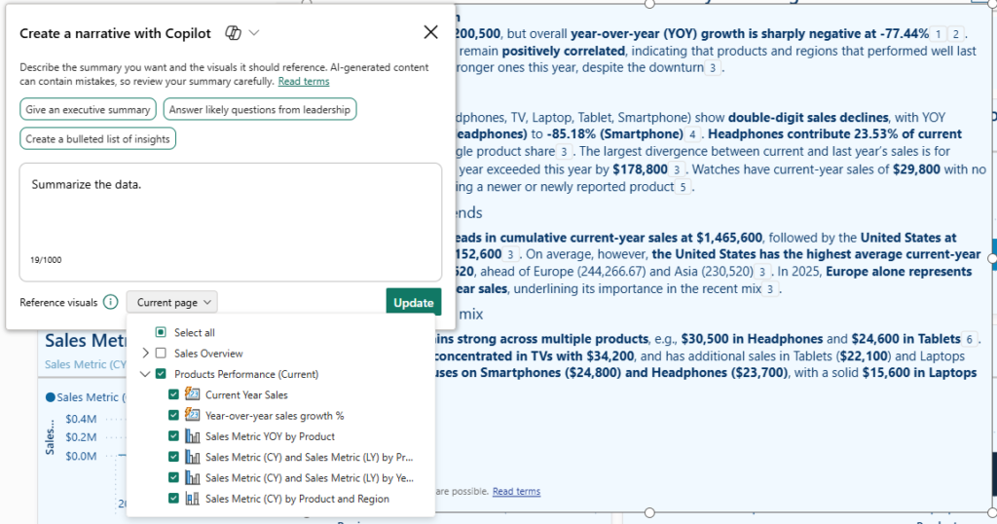Click the Year-over-year sales growth % icon

click(x=192, y=415)
